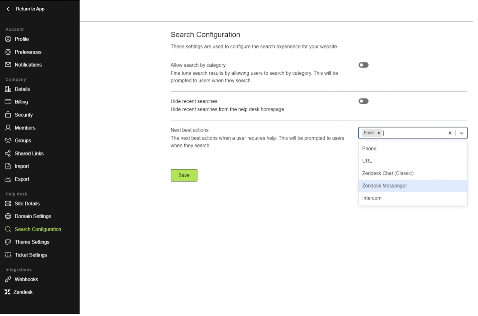This screenshot has width=478, height=316.
Task: Open the Profile page link
Action: [22, 39]
